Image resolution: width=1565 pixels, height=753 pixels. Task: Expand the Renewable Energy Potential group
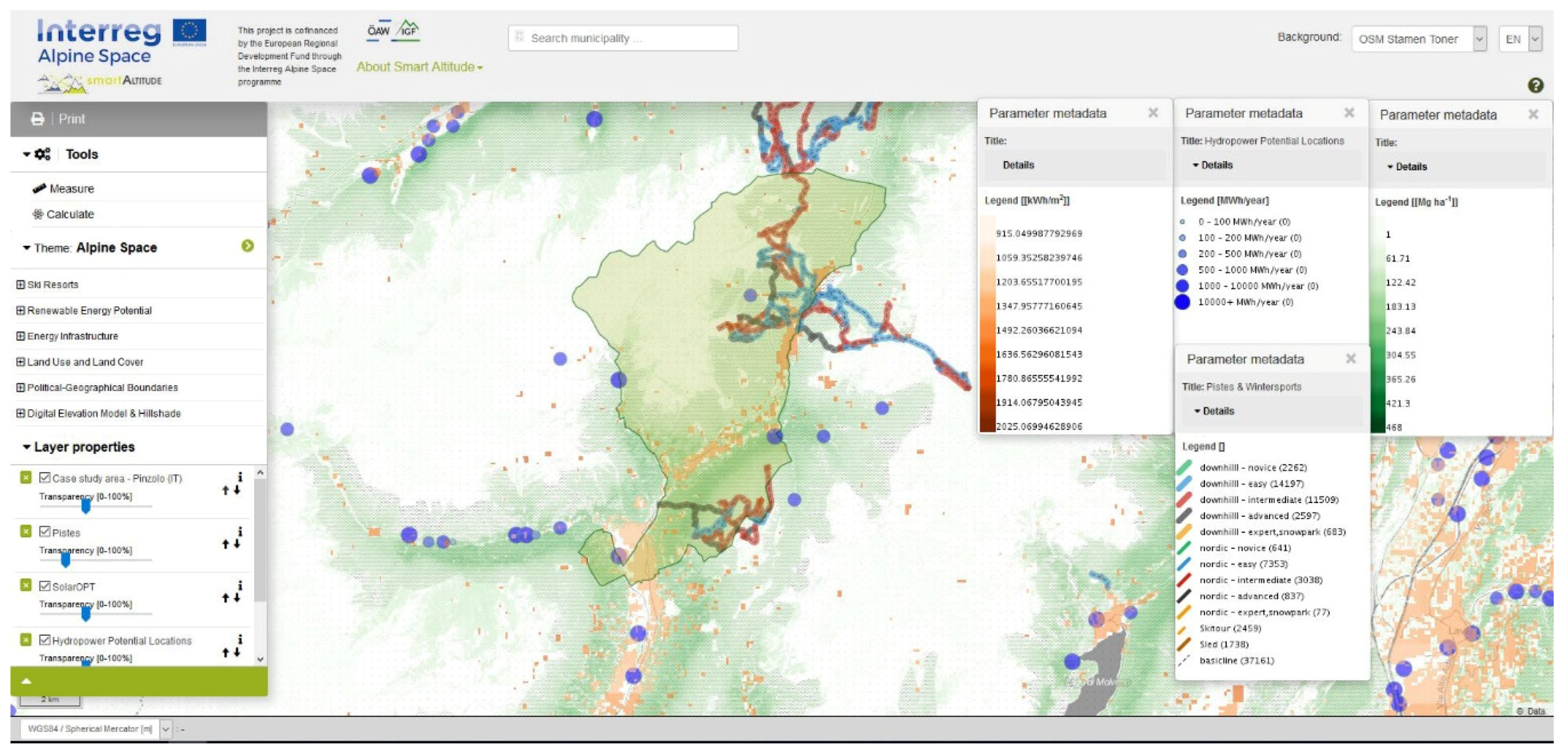(x=20, y=310)
